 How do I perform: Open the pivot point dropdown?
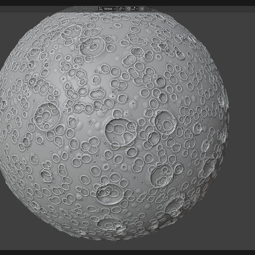click(122, 9)
